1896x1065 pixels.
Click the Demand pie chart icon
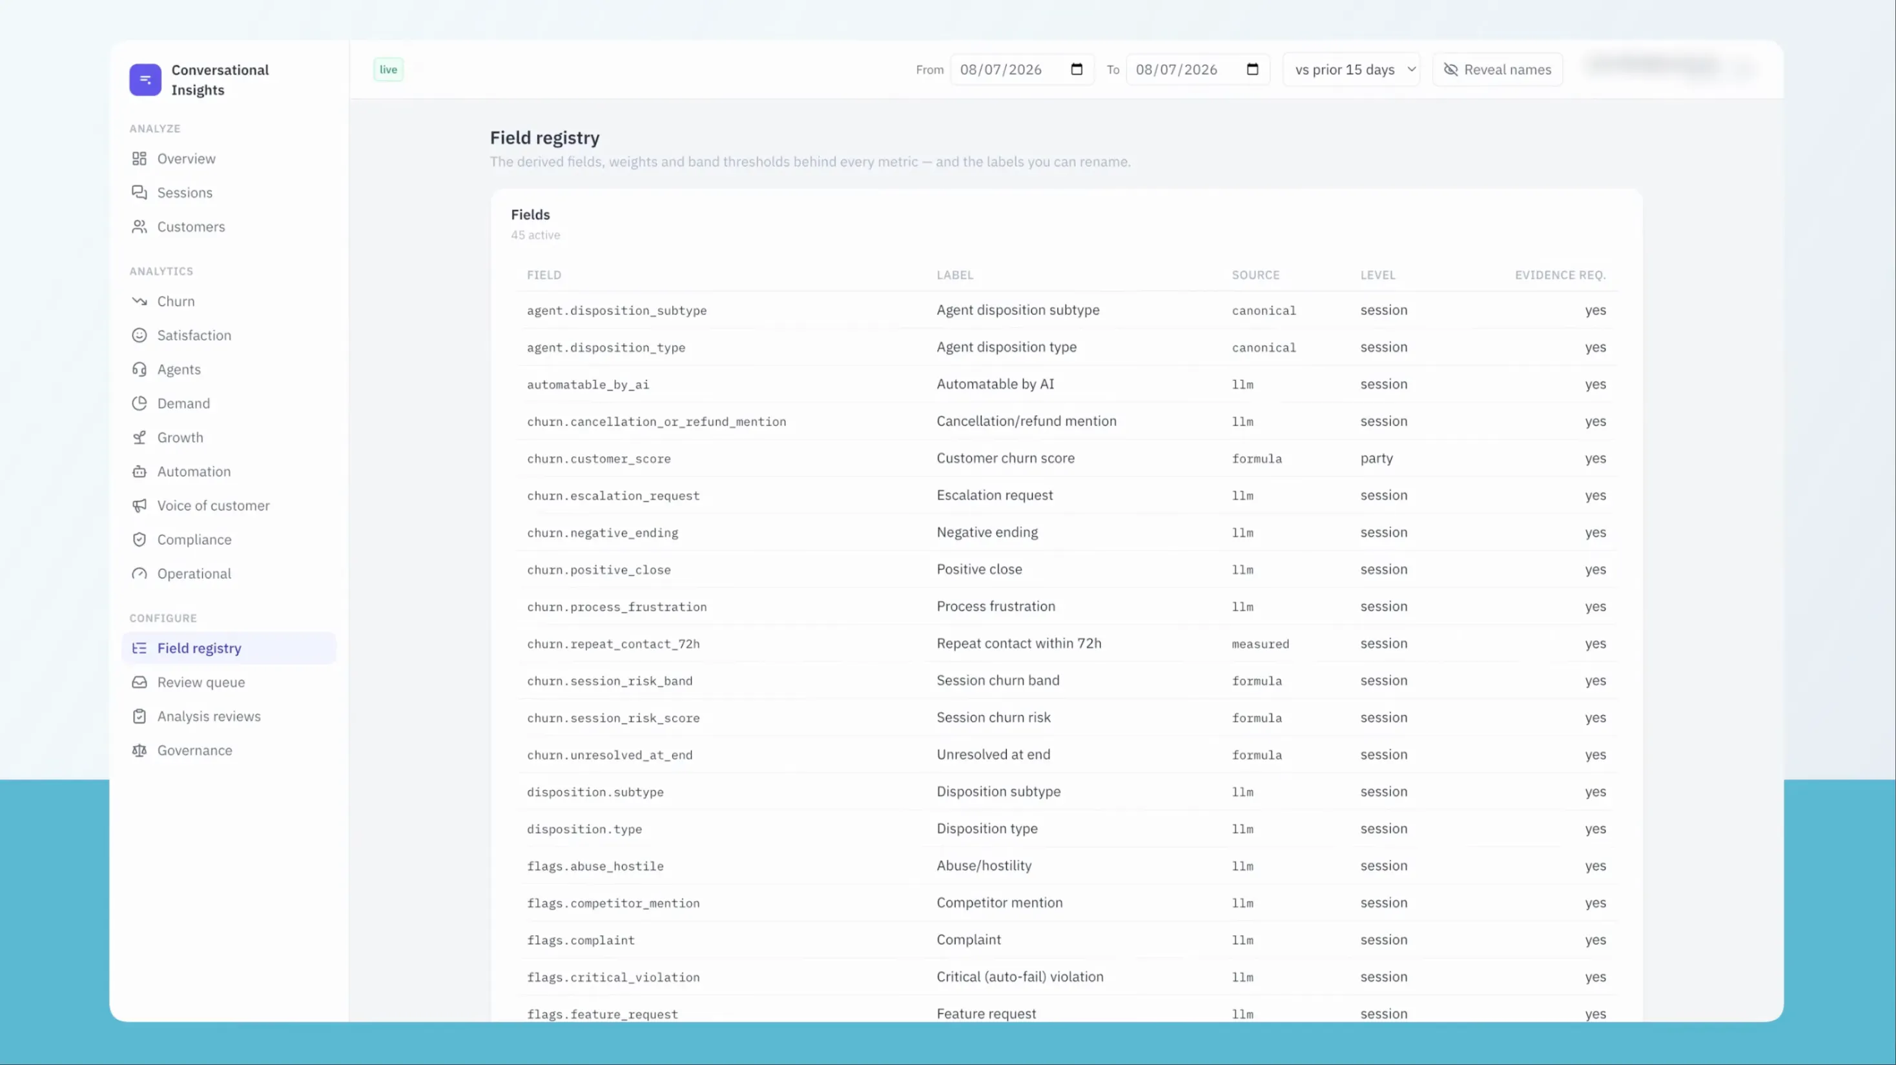[139, 403]
